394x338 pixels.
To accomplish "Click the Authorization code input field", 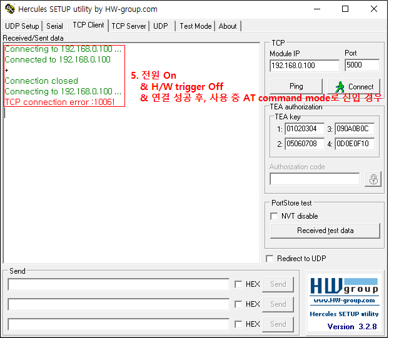I will click(315, 179).
